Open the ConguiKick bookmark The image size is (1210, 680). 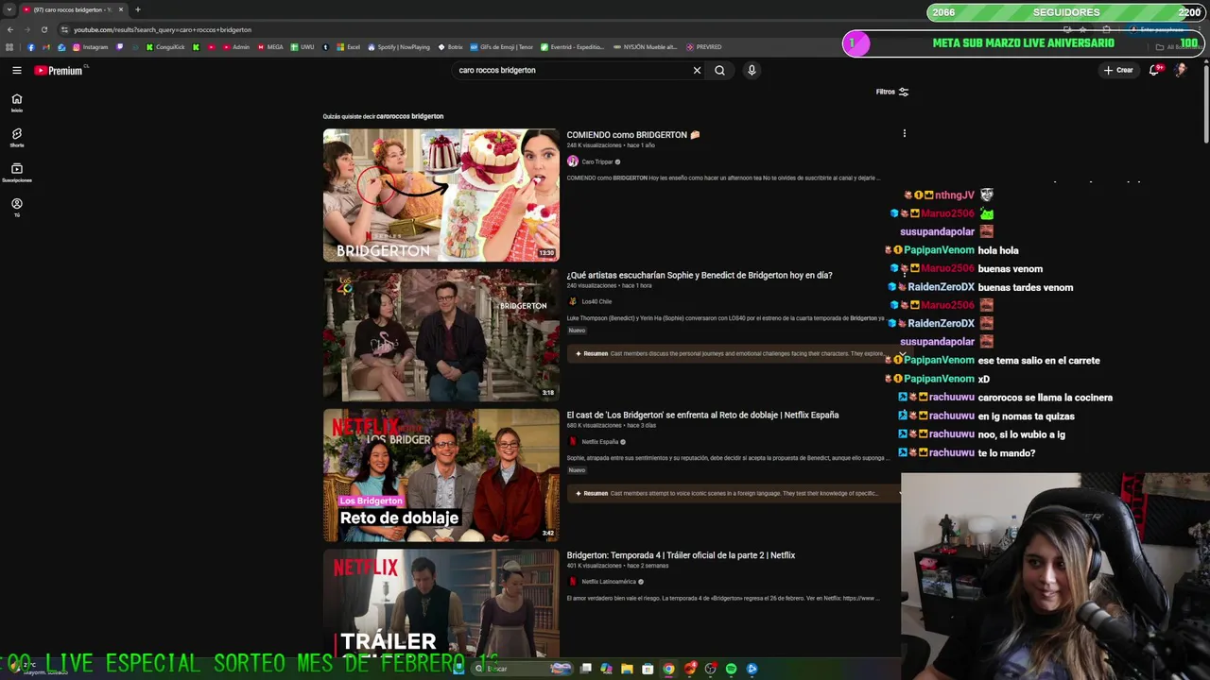click(165, 47)
